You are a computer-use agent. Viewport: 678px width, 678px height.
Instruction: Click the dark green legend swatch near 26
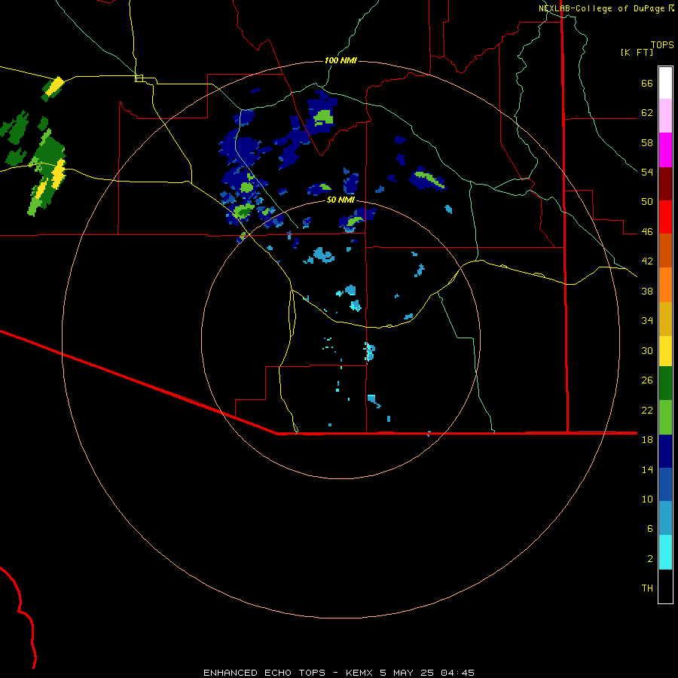point(665,383)
